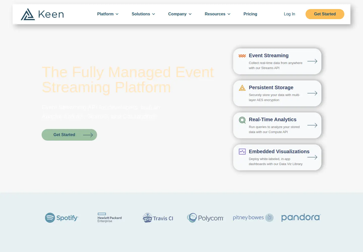Viewport: 363px width, 252px height.
Task: Click the arrow inside green Get Started button
Action: [x=88, y=135]
